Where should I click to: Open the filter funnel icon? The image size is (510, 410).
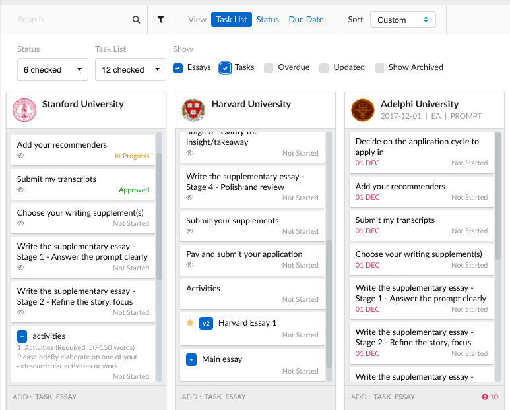pos(161,20)
